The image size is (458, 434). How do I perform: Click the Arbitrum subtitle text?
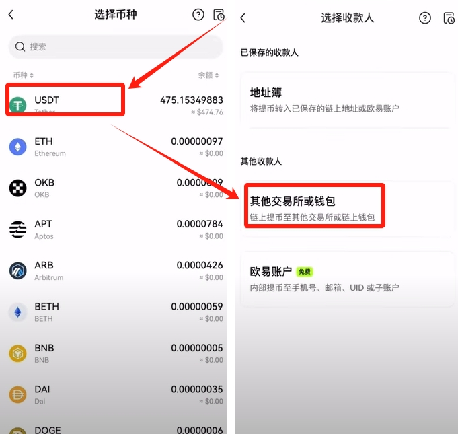click(x=49, y=277)
